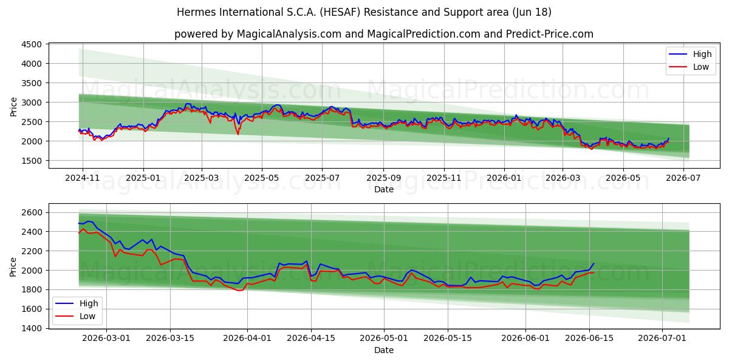The width and height of the screenshot is (729, 364).
Task: Click the lower chart y-axis label 1600
Action: coord(31,309)
